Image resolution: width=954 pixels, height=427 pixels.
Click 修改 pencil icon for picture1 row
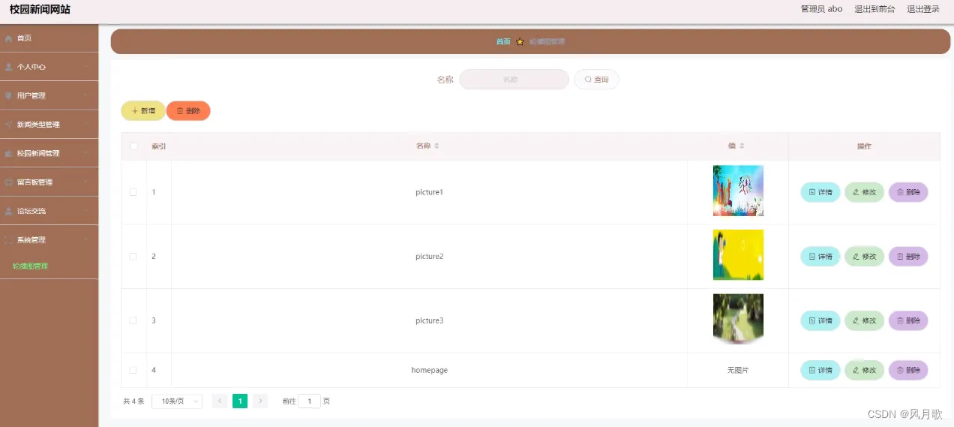pos(856,192)
